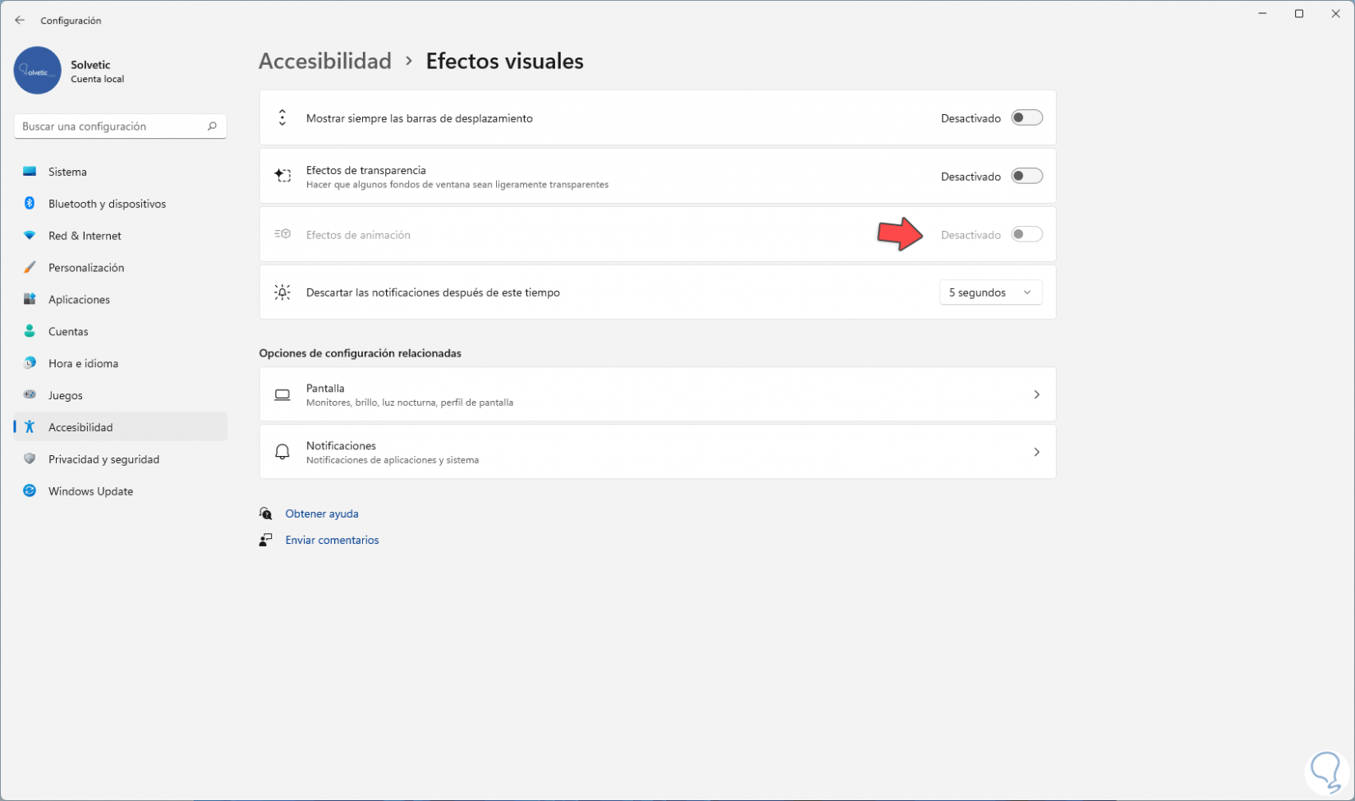Click the Solvetic profile avatar

(38, 71)
